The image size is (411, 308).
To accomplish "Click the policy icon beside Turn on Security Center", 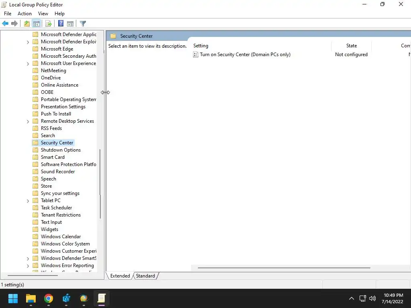I will (x=195, y=55).
